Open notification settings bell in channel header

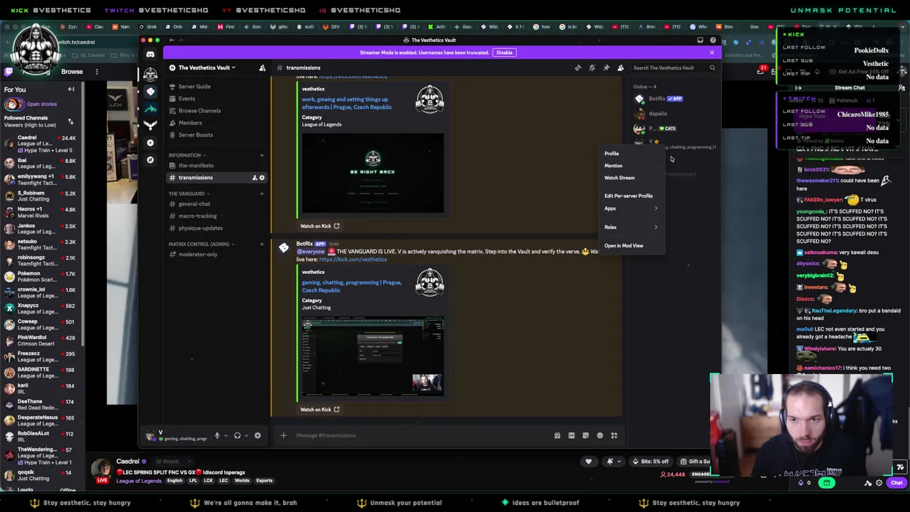(591, 68)
